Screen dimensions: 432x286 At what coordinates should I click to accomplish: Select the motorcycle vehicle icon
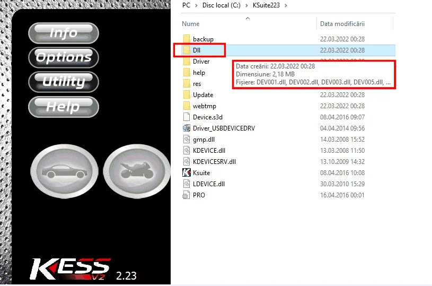click(x=137, y=171)
